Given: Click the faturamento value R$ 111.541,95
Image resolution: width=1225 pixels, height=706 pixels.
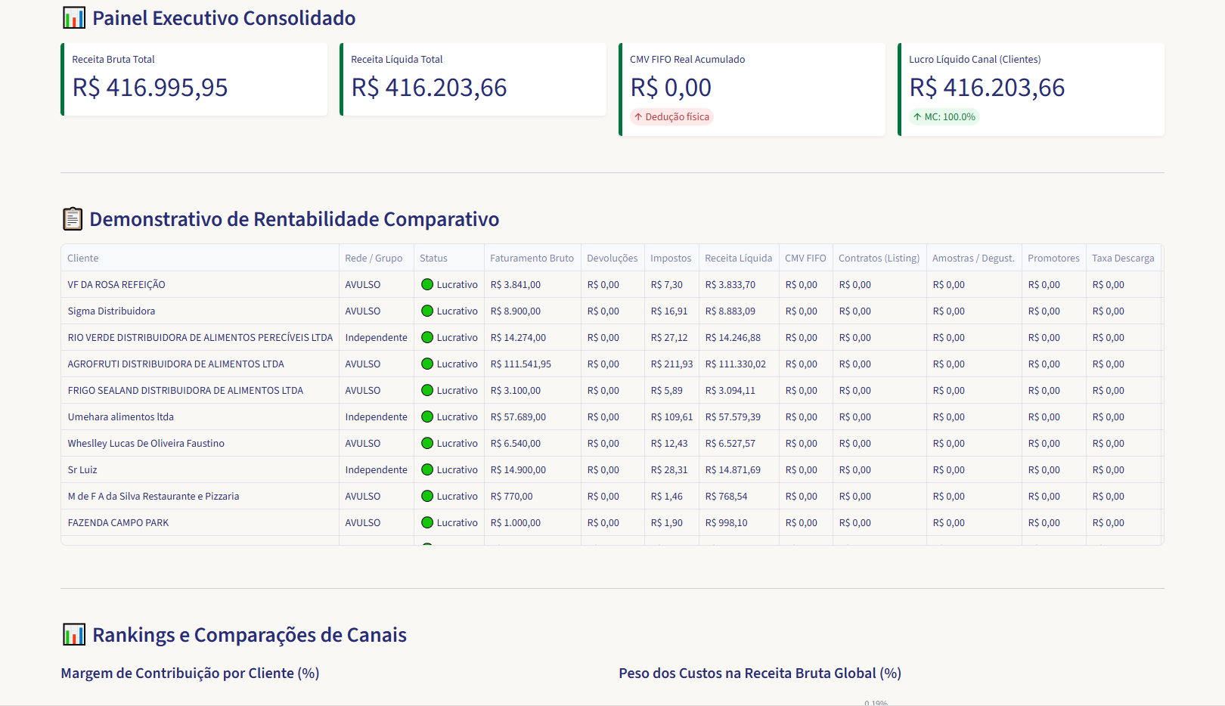Looking at the screenshot, I should pyautogui.click(x=521, y=364).
